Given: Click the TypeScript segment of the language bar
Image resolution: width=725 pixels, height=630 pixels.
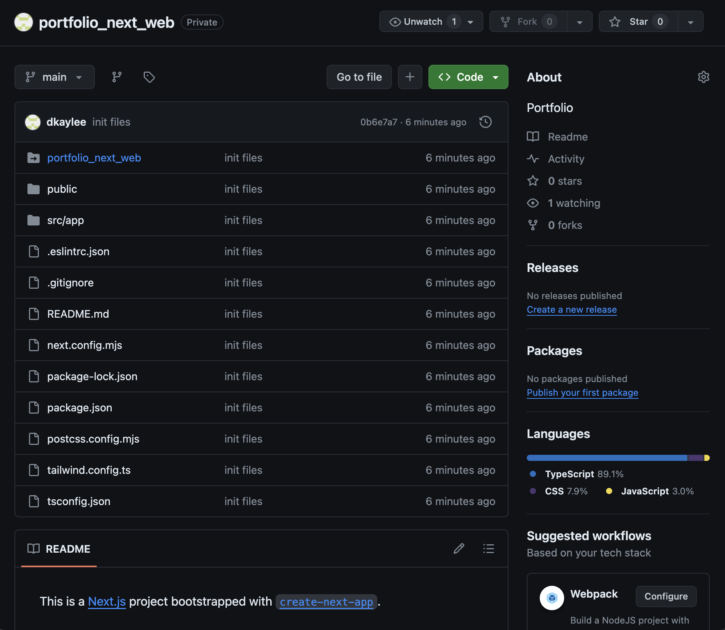Looking at the screenshot, I should [607, 458].
